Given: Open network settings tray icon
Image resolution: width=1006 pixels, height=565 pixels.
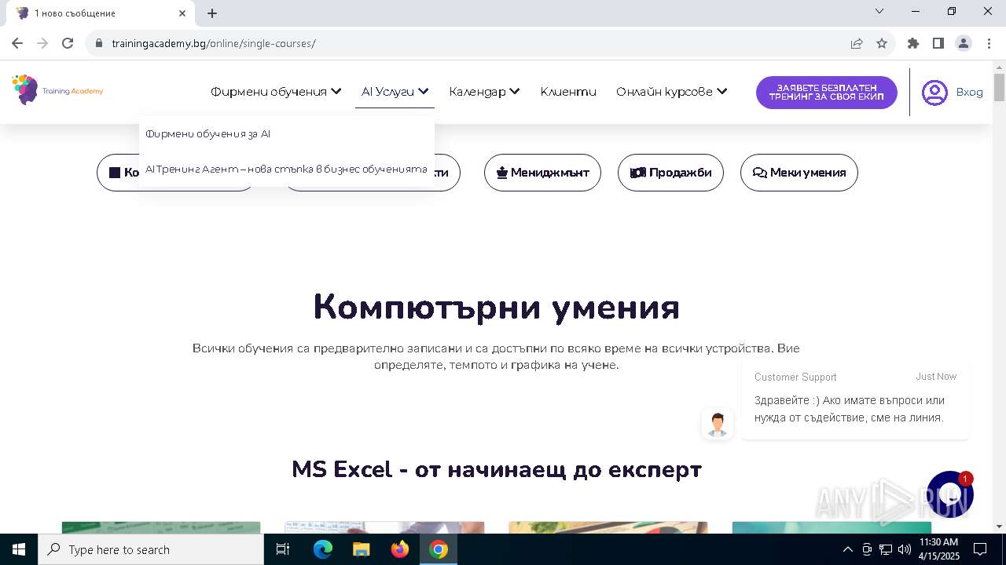Looking at the screenshot, I should click(886, 549).
